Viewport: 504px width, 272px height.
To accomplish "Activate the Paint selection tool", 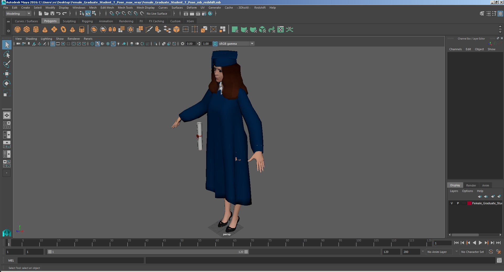I will pyautogui.click(x=7, y=64).
